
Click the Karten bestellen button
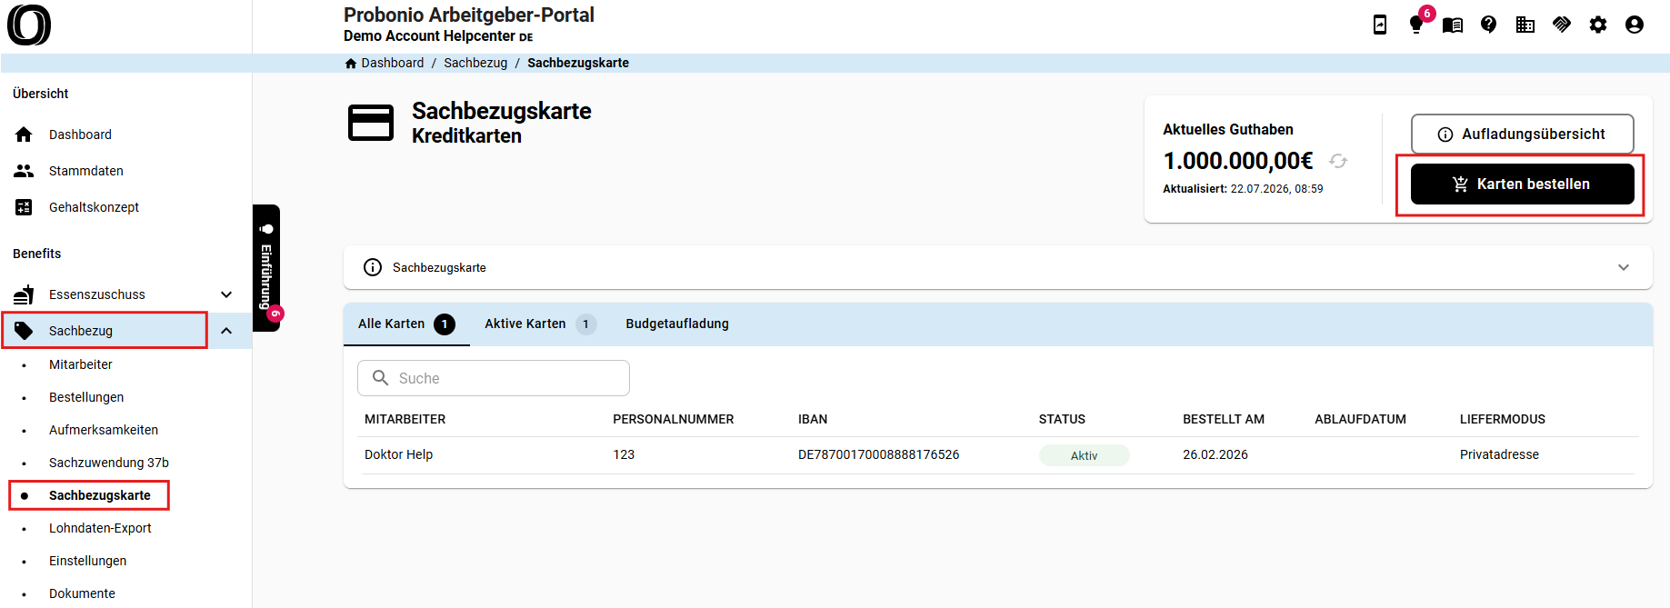click(x=1523, y=184)
